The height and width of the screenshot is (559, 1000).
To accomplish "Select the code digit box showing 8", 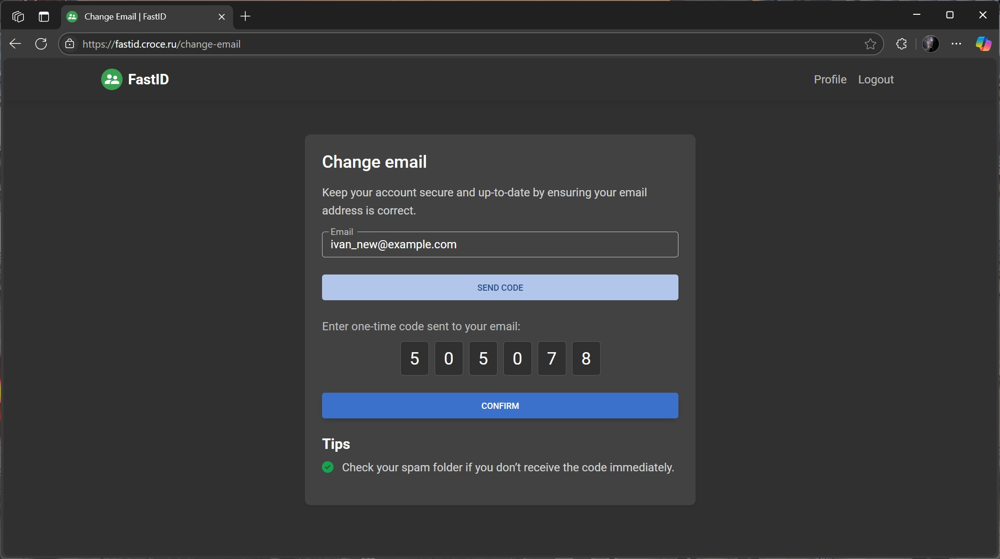I will click(x=586, y=358).
